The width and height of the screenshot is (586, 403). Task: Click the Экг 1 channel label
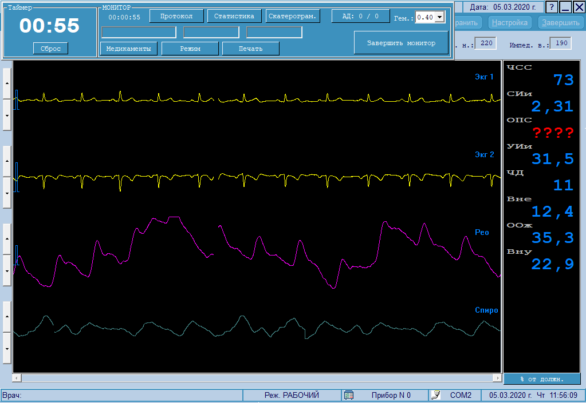484,77
